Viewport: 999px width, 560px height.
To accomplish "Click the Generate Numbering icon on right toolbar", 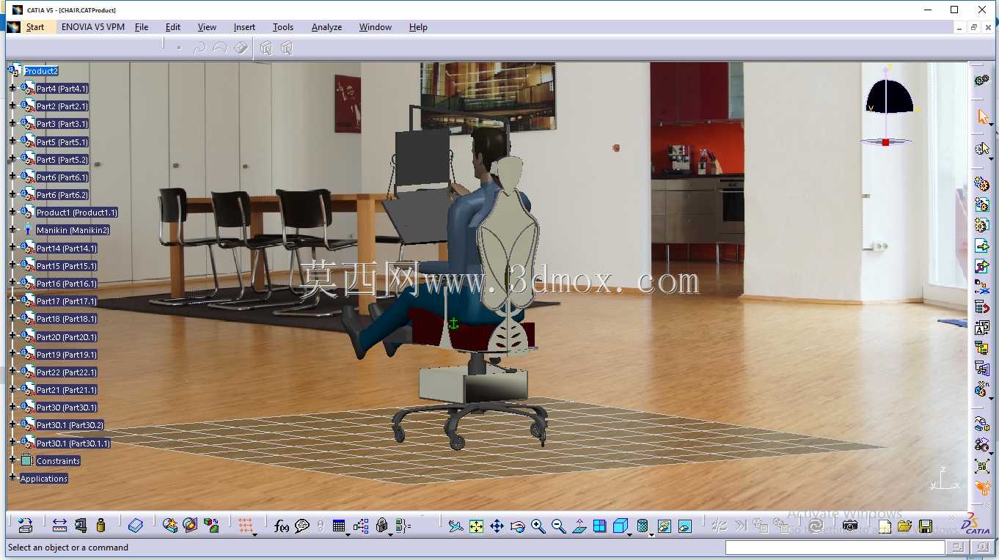I will (x=982, y=328).
